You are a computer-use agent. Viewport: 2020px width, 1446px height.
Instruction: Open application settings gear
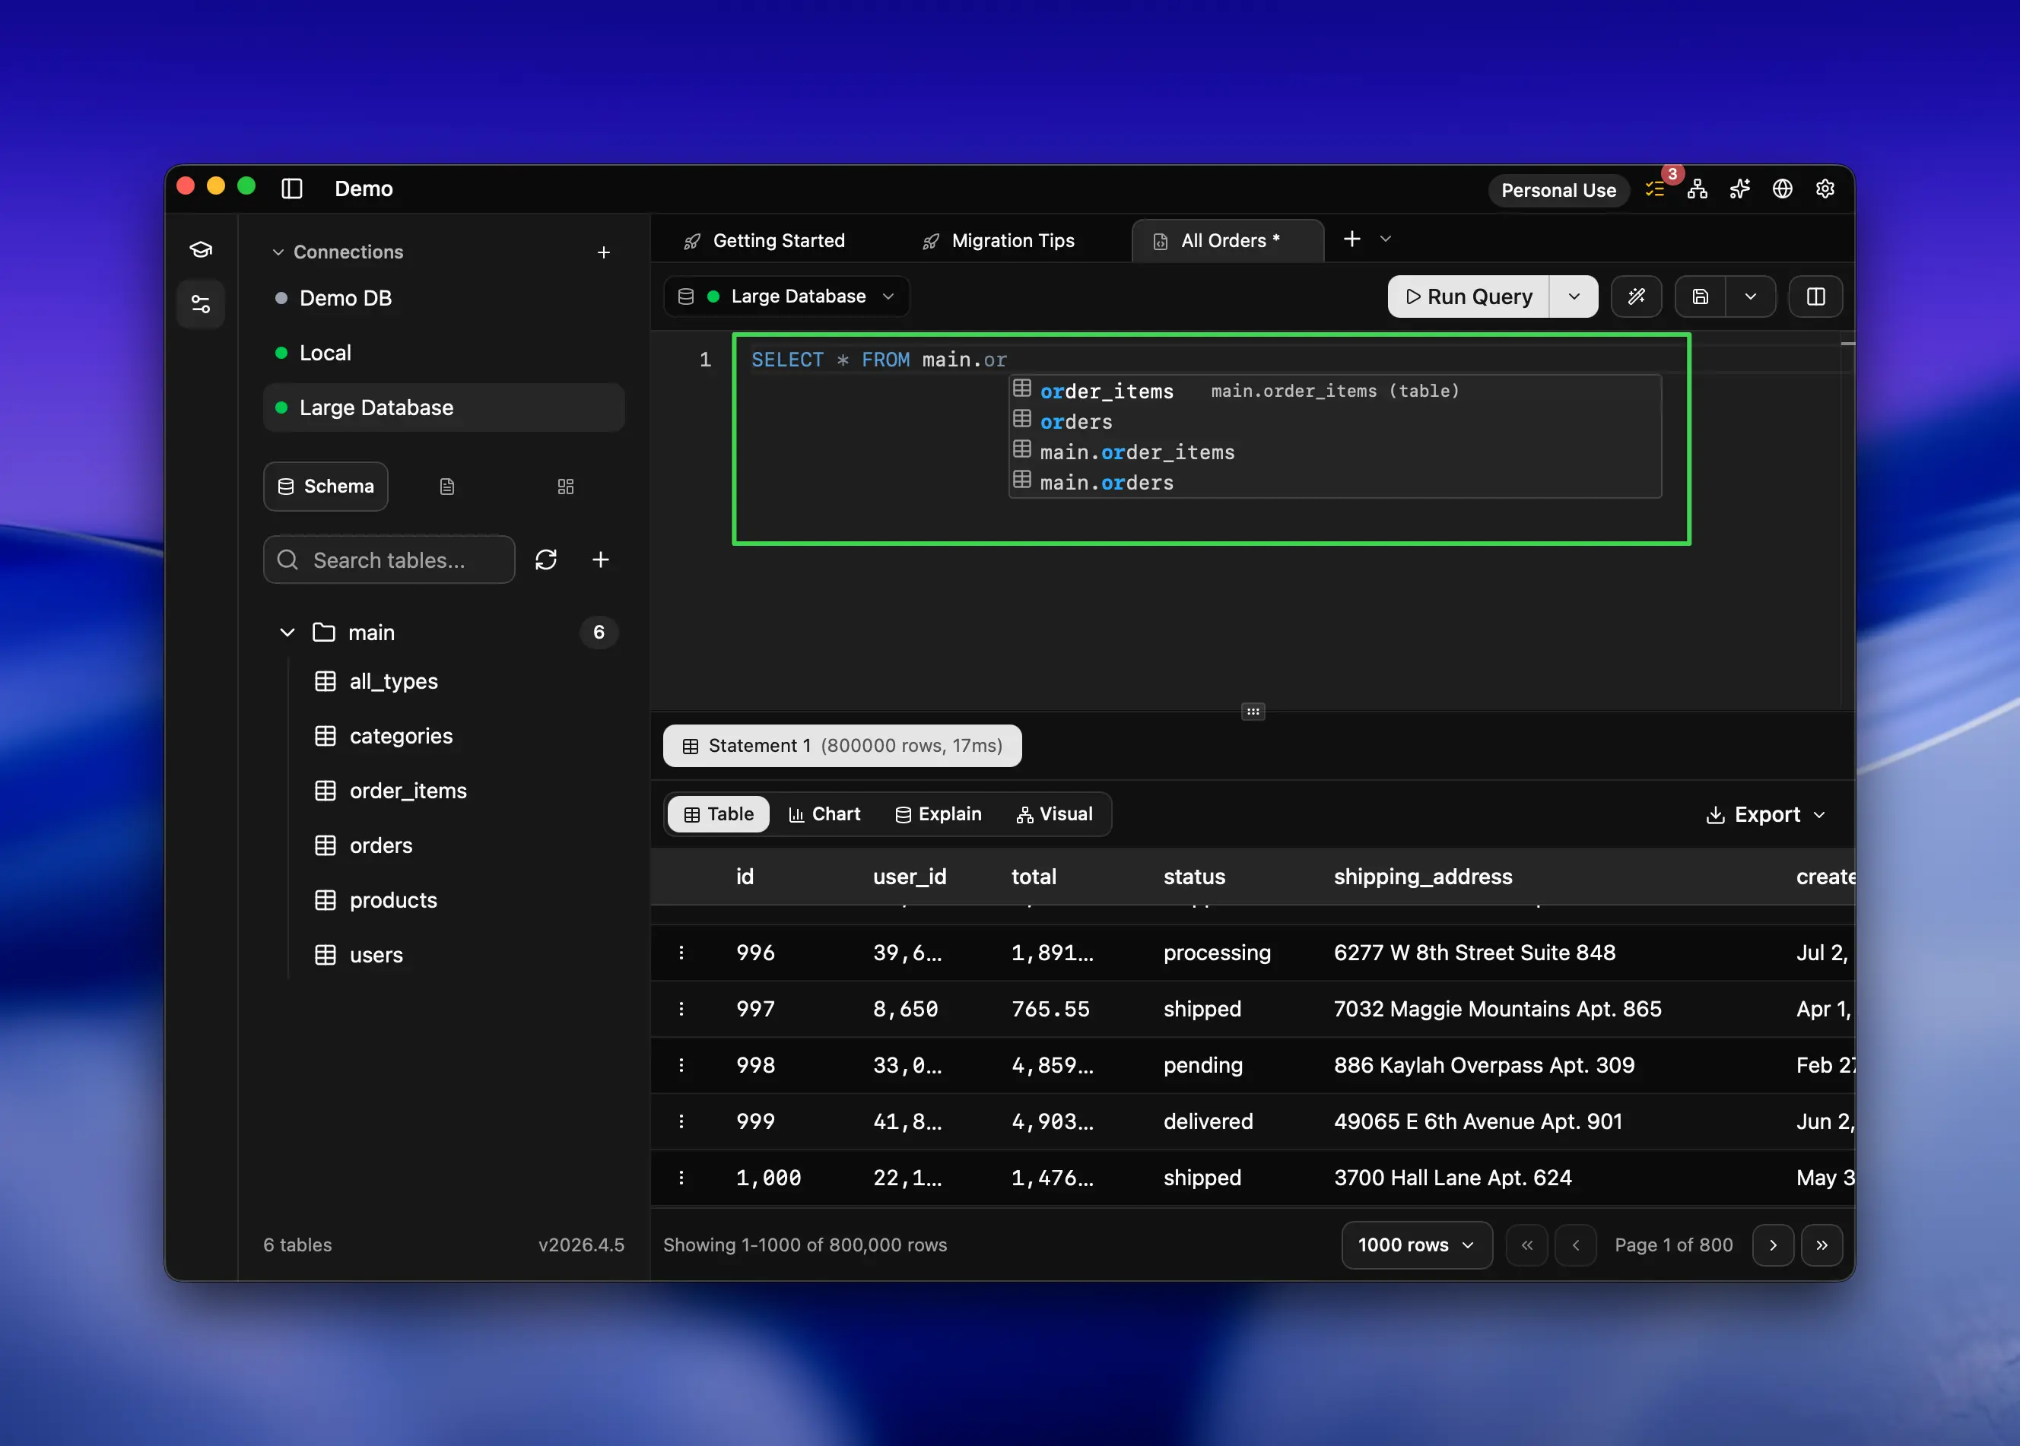pyautogui.click(x=1825, y=189)
